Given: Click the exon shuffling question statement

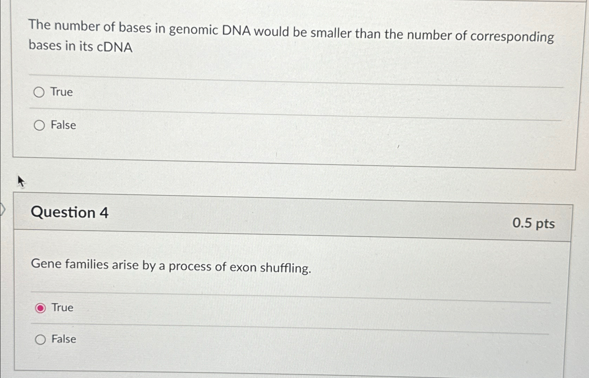Looking at the screenshot, I should coord(171,266).
